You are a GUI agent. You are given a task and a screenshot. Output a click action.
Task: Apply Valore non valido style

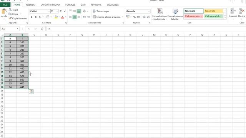[x=194, y=16]
